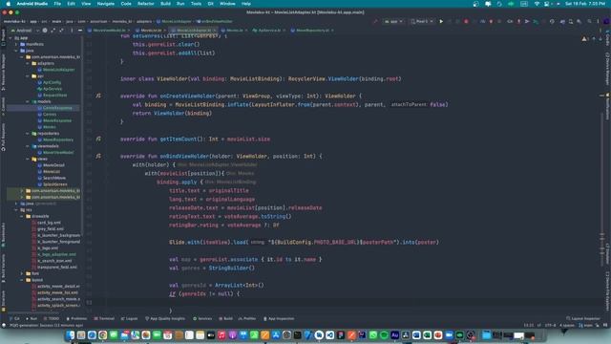This screenshot has height=344, width=611.
Task: Collapse the res folder
Action: [16, 210]
